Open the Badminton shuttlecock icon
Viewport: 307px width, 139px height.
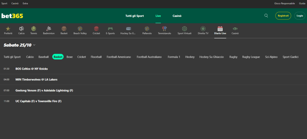pyautogui.click(x=49, y=29)
